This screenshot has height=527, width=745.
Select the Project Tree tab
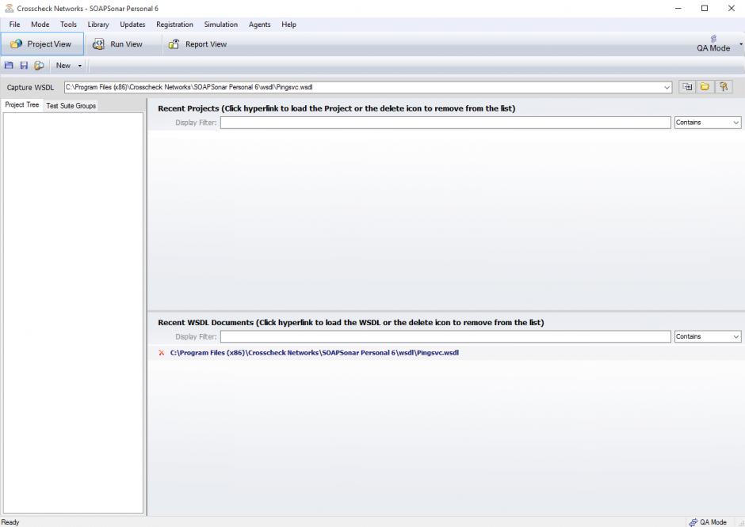tap(22, 104)
